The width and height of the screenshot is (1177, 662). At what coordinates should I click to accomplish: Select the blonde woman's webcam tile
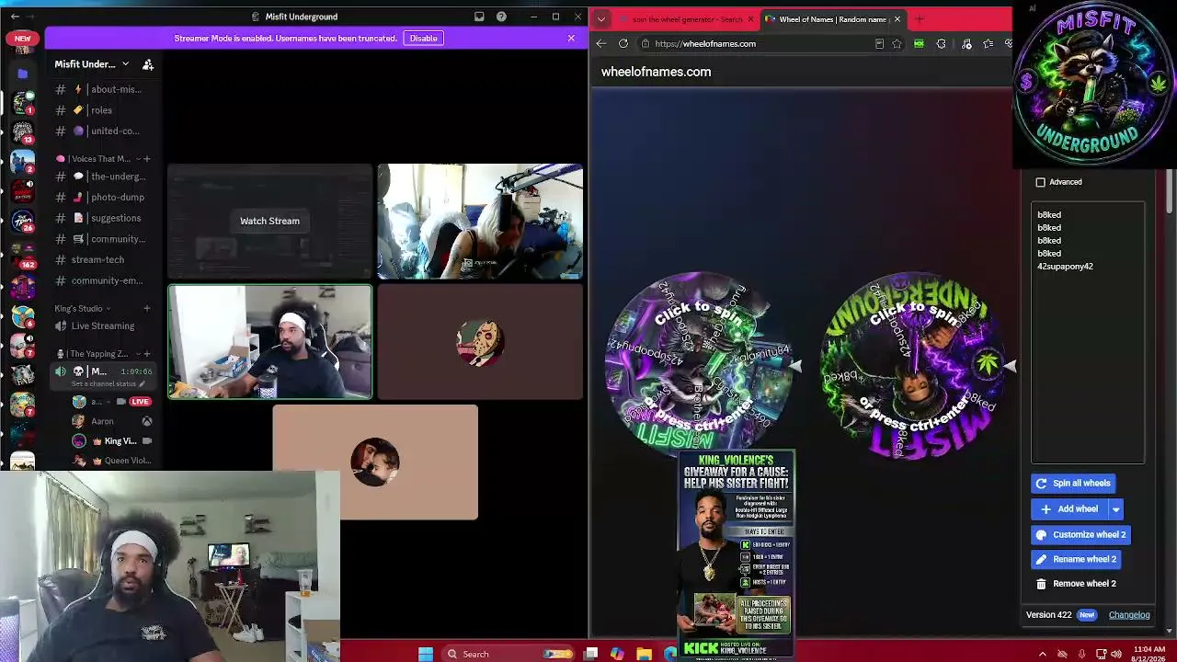[x=480, y=222]
